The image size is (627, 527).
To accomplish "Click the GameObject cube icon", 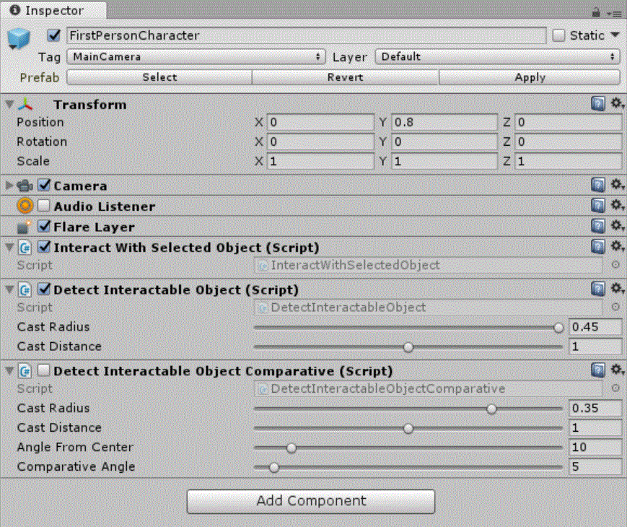I will click(18, 39).
